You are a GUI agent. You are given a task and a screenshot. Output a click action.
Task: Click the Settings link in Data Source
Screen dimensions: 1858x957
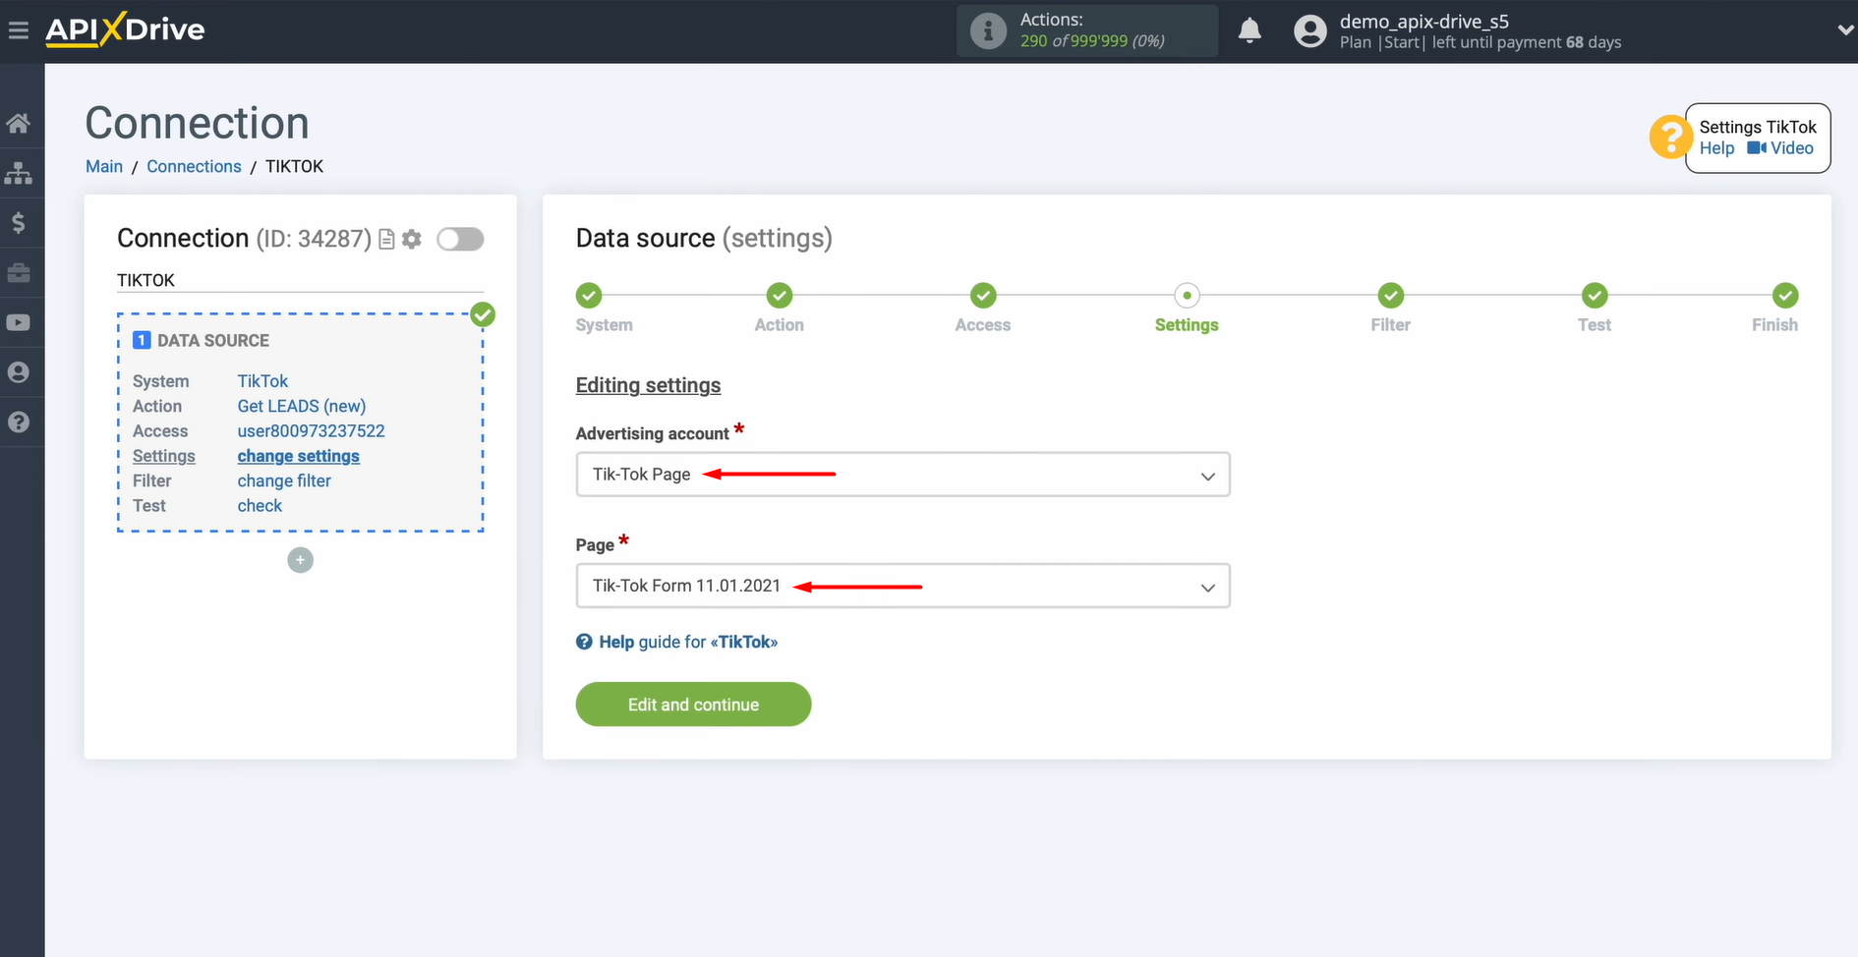click(163, 456)
